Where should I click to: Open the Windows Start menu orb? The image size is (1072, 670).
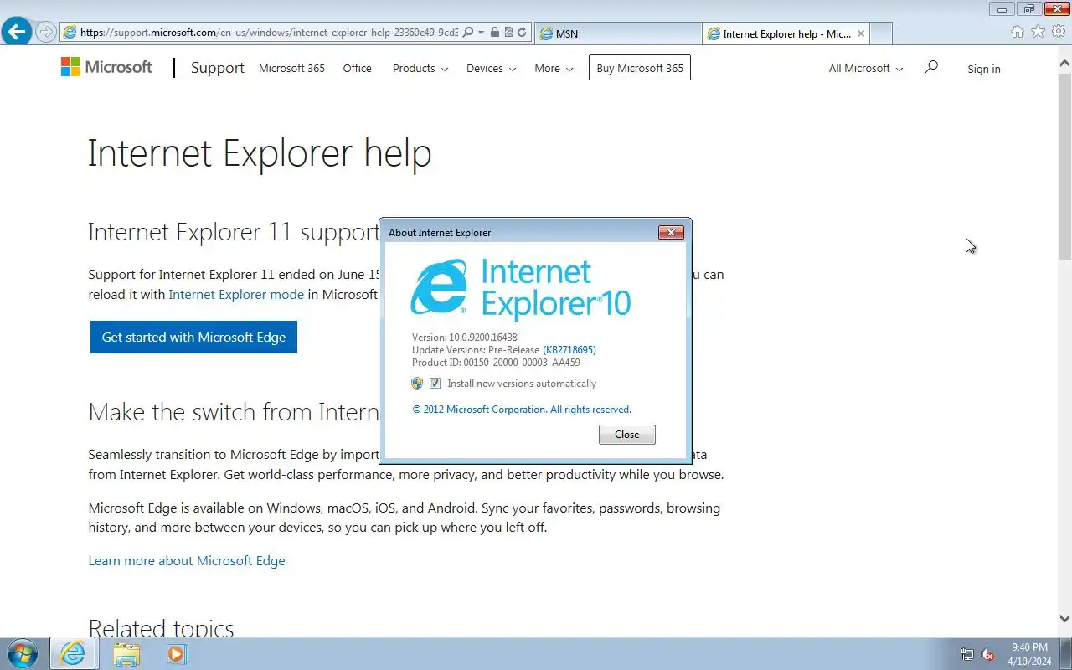pos(23,653)
